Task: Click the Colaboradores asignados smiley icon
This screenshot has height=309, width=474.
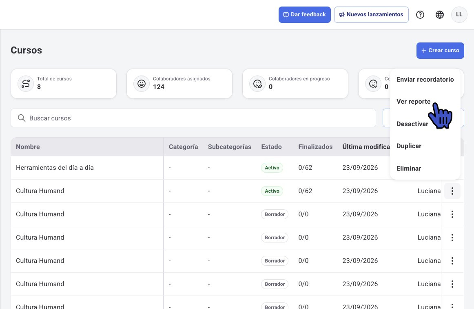Action: 142,84
